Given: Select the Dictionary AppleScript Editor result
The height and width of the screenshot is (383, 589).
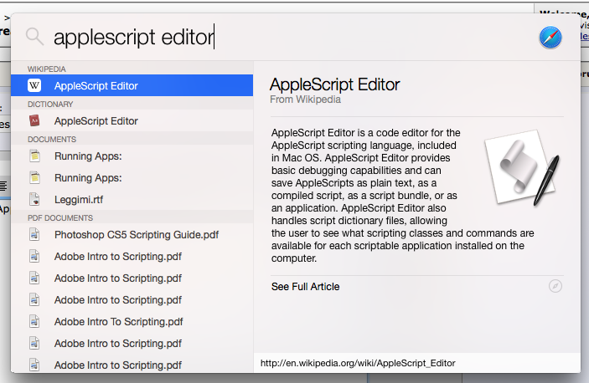Looking at the screenshot, I should pyautogui.click(x=132, y=120).
